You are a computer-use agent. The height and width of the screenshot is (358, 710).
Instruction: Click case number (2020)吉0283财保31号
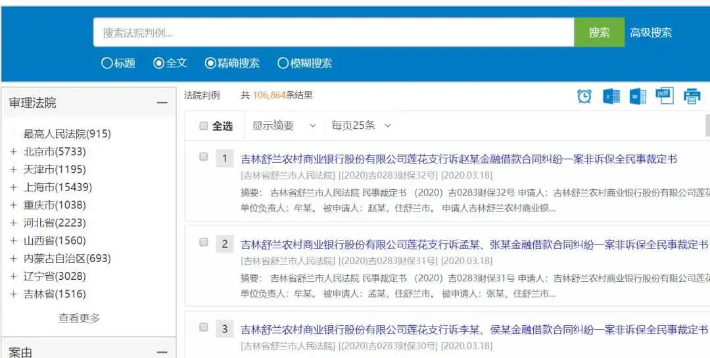388,261
